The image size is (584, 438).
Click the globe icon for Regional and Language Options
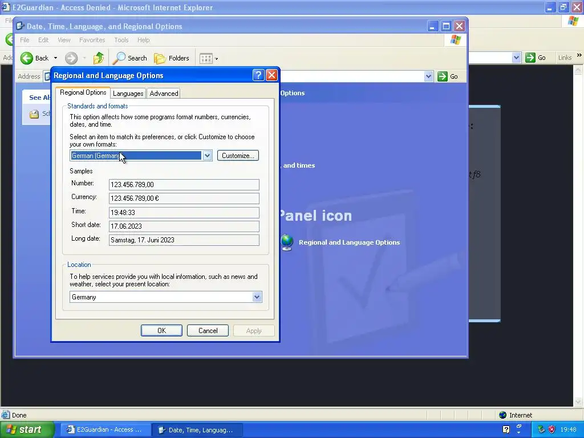[x=287, y=242]
